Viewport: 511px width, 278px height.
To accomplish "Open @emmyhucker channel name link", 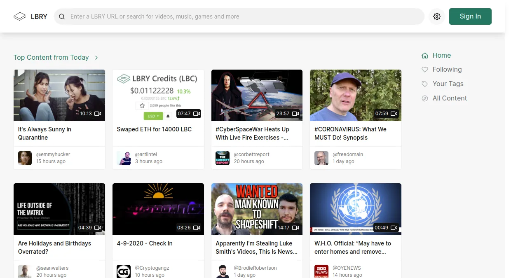I will pyautogui.click(x=53, y=154).
